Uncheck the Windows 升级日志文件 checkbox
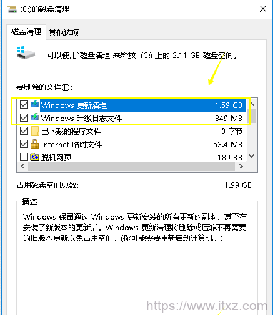Screen dimensions: 273x315 pyautogui.click(x=24, y=117)
